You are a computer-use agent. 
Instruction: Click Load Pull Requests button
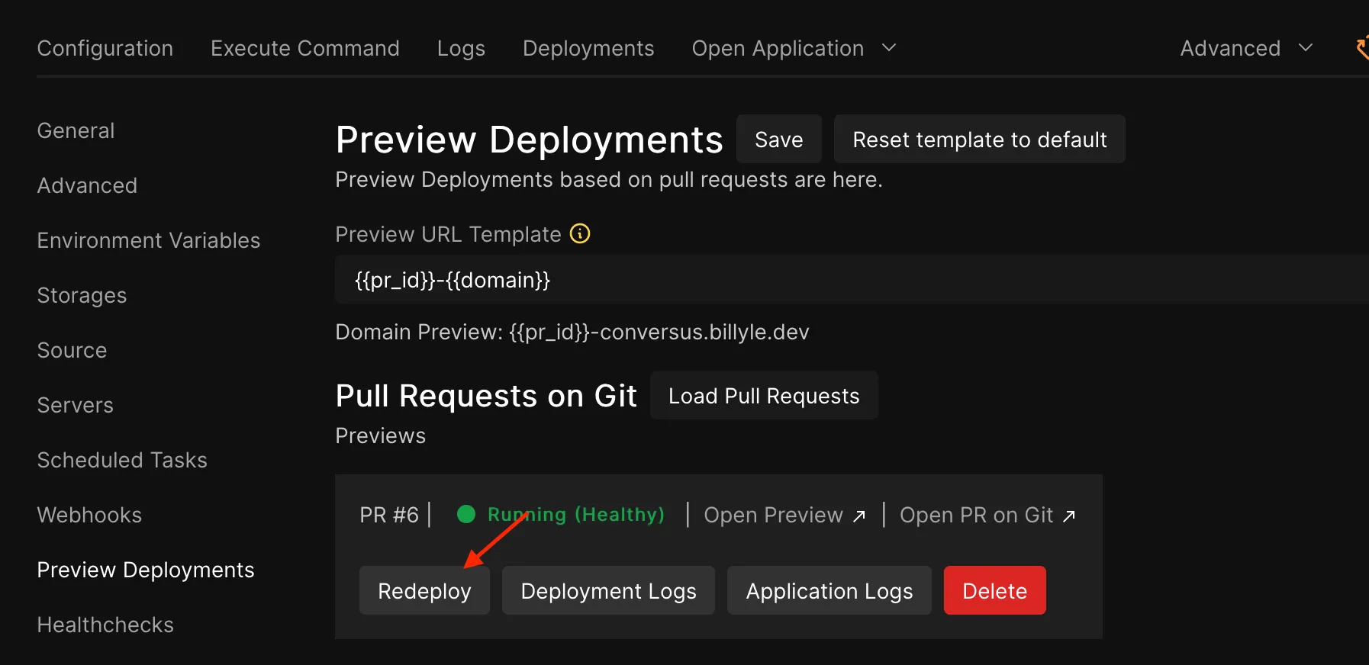click(764, 395)
